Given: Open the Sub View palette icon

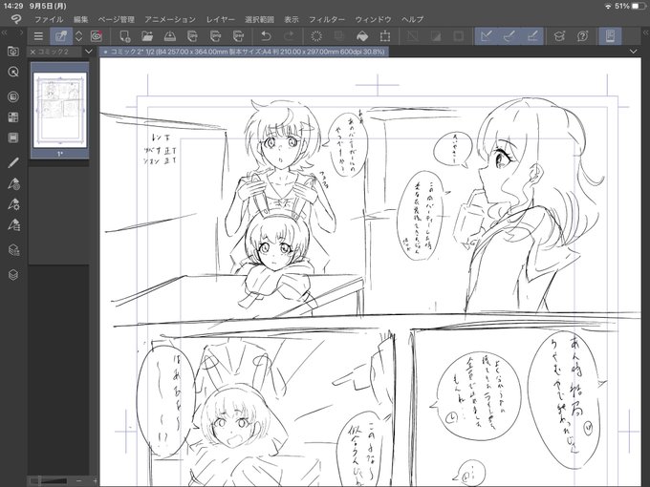Looking at the screenshot, I should [x=13, y=96].
